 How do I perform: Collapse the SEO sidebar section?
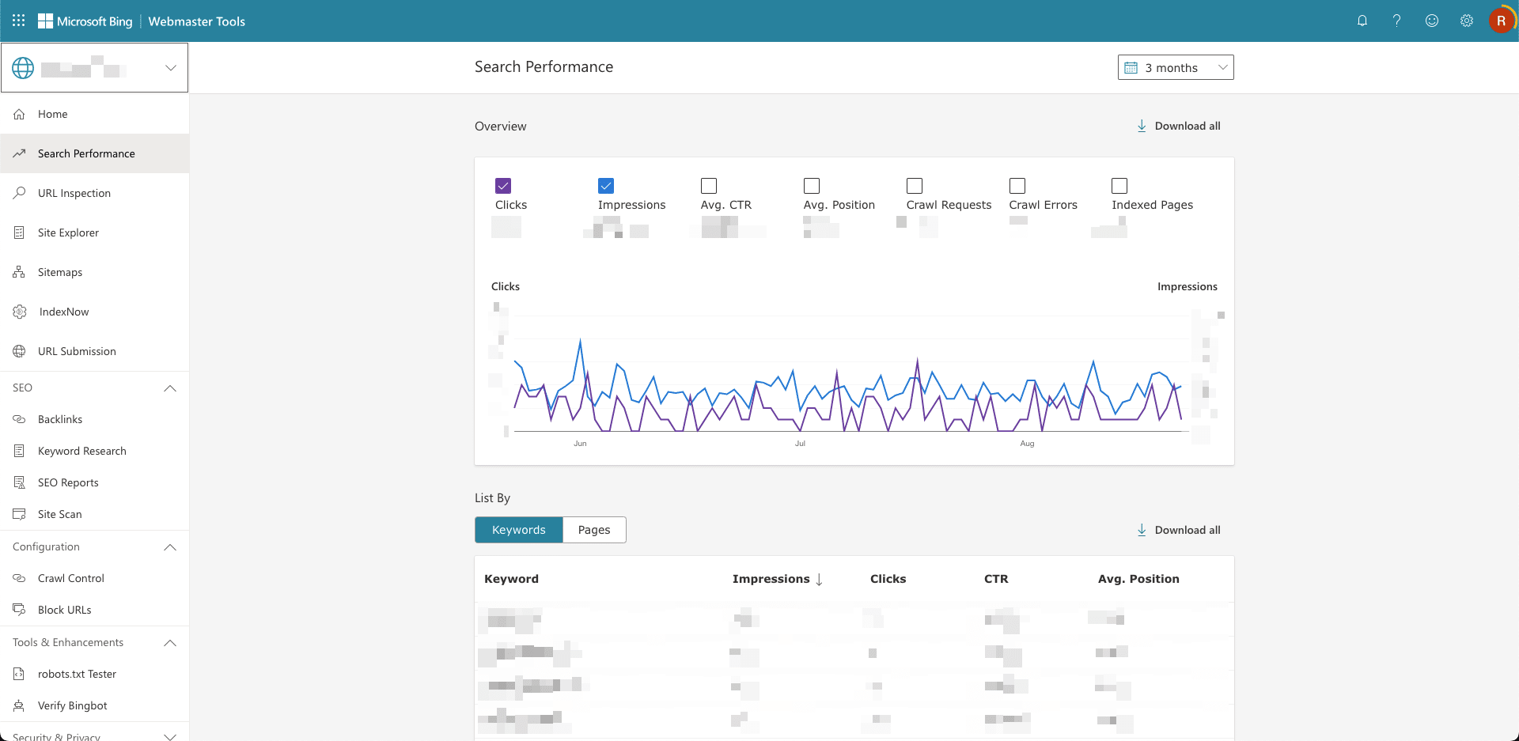(x=169, y=388)
